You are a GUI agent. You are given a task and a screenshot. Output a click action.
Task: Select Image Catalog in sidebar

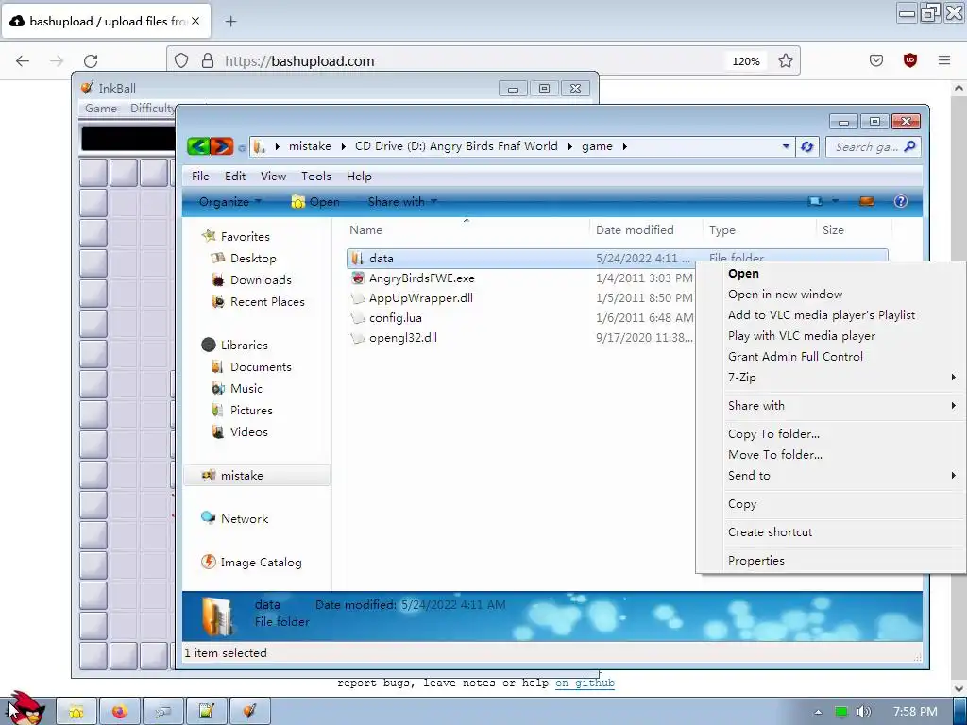261,563
